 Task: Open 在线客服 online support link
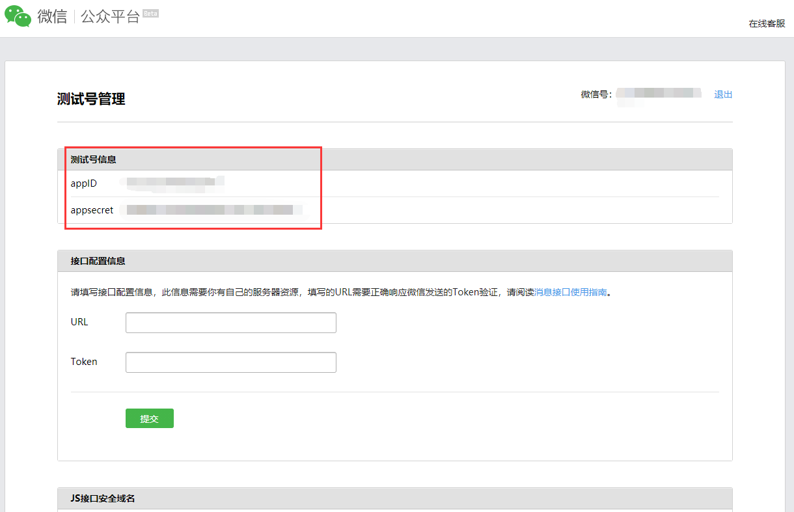[767, 23]
